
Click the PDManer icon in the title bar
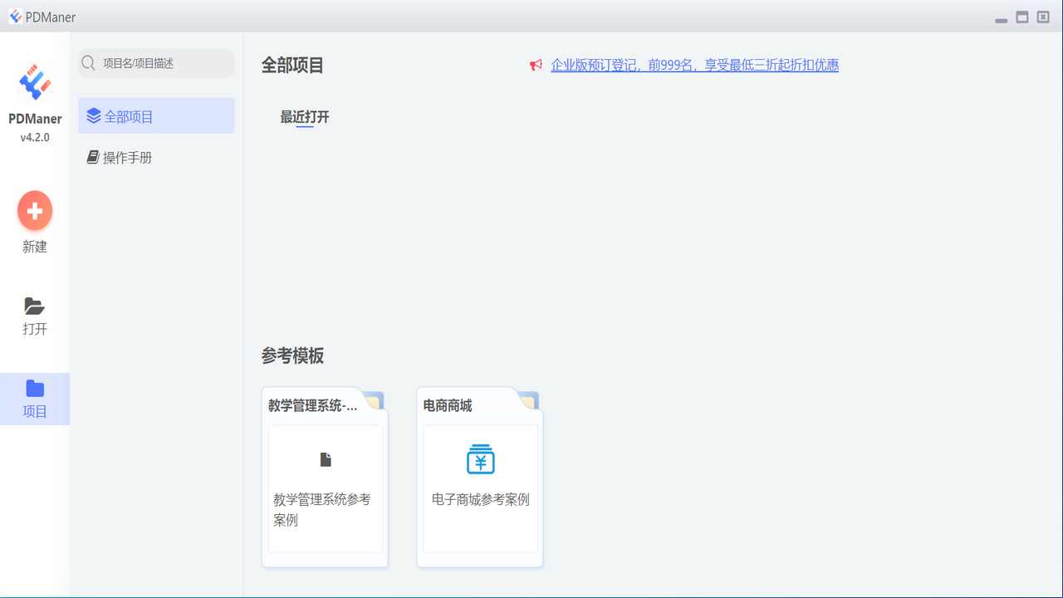point(14,15)
